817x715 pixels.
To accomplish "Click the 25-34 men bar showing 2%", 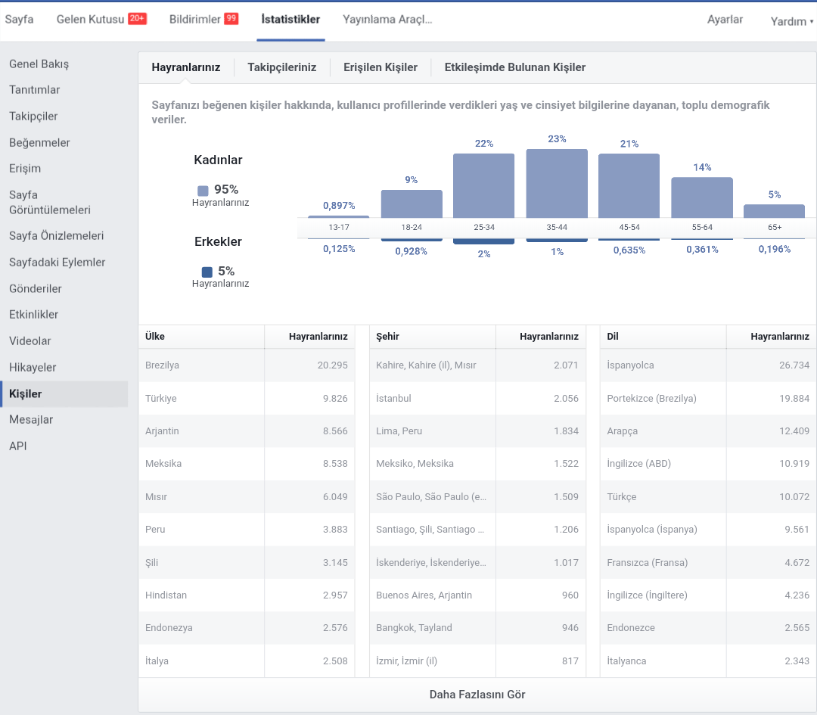I will pyautogui.click(x=483, y=241).
